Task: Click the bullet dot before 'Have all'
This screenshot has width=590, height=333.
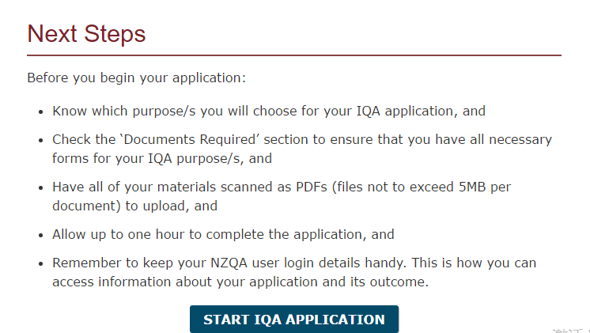Action: pyautogui.click(x=41, y=187)
